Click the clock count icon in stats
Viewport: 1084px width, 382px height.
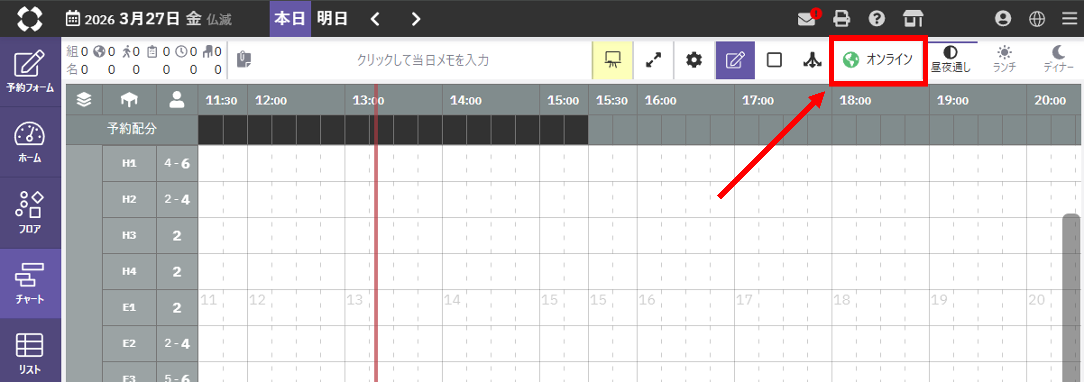pos(181,52)
